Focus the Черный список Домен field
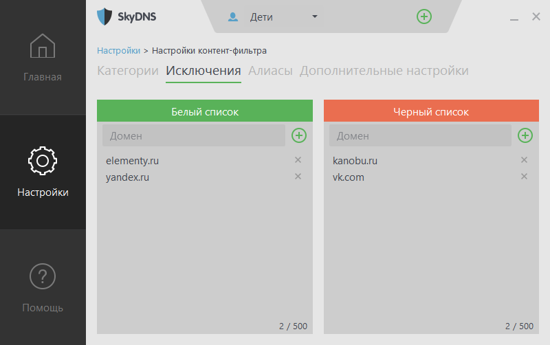The height and width of the screenshot is (345, 550). tap(420, 135)
